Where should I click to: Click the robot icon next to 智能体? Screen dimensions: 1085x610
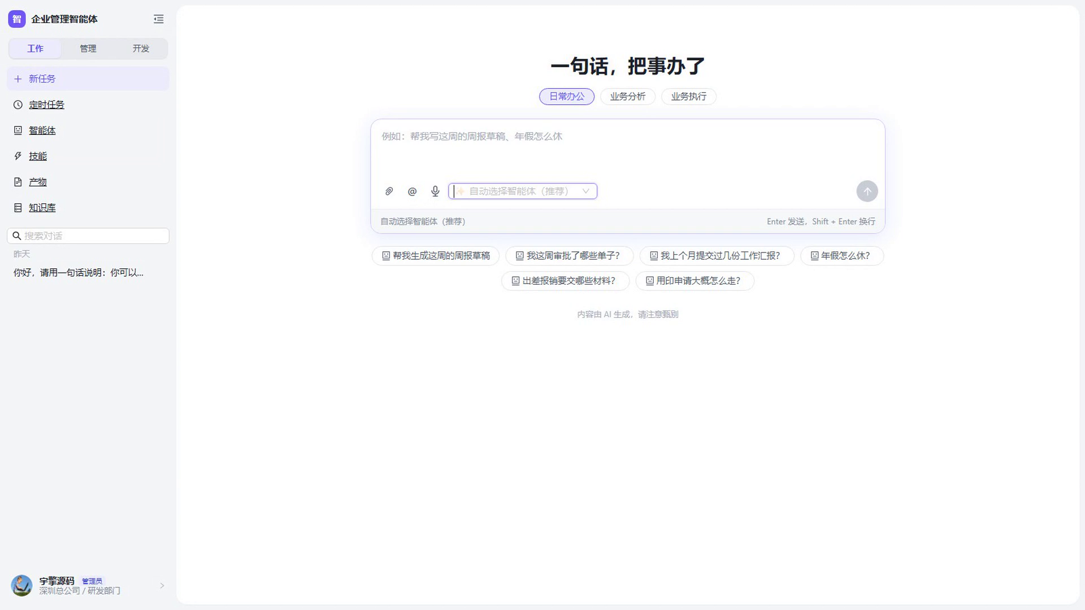coord(18,130)
